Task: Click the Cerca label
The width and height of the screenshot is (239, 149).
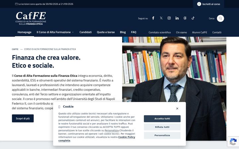Action: pyautogui.click(x=211, y=19)
